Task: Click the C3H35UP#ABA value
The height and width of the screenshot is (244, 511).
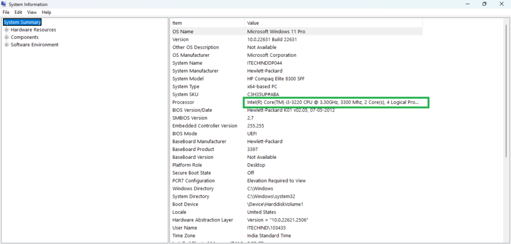Action: tap(264, 94)
